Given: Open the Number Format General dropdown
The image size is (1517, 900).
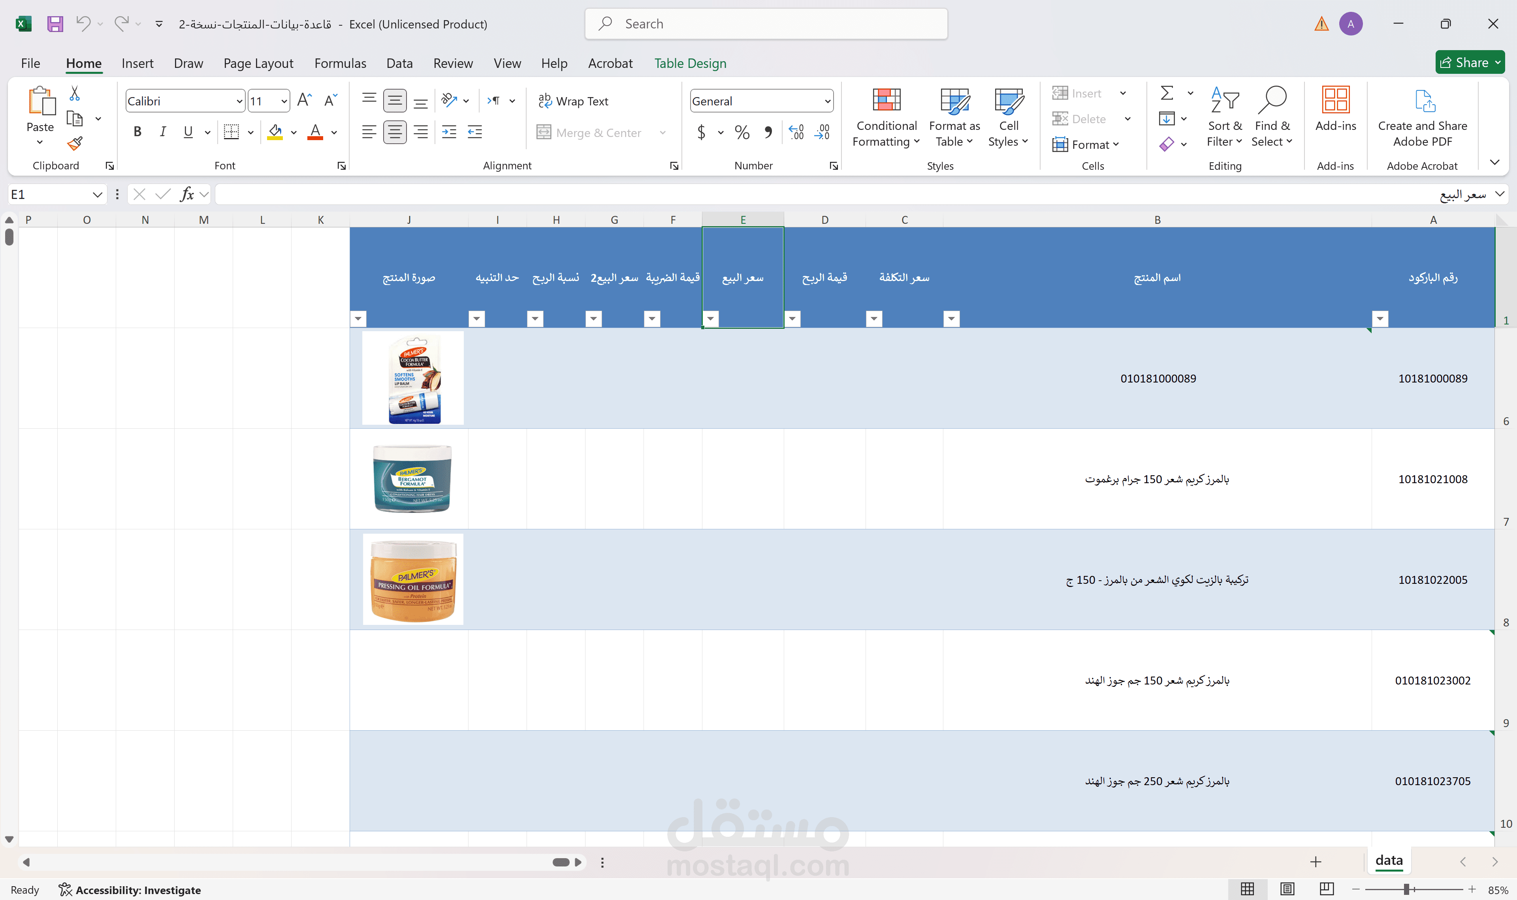Looking at the screenshot, I should [x=828, y=101].
